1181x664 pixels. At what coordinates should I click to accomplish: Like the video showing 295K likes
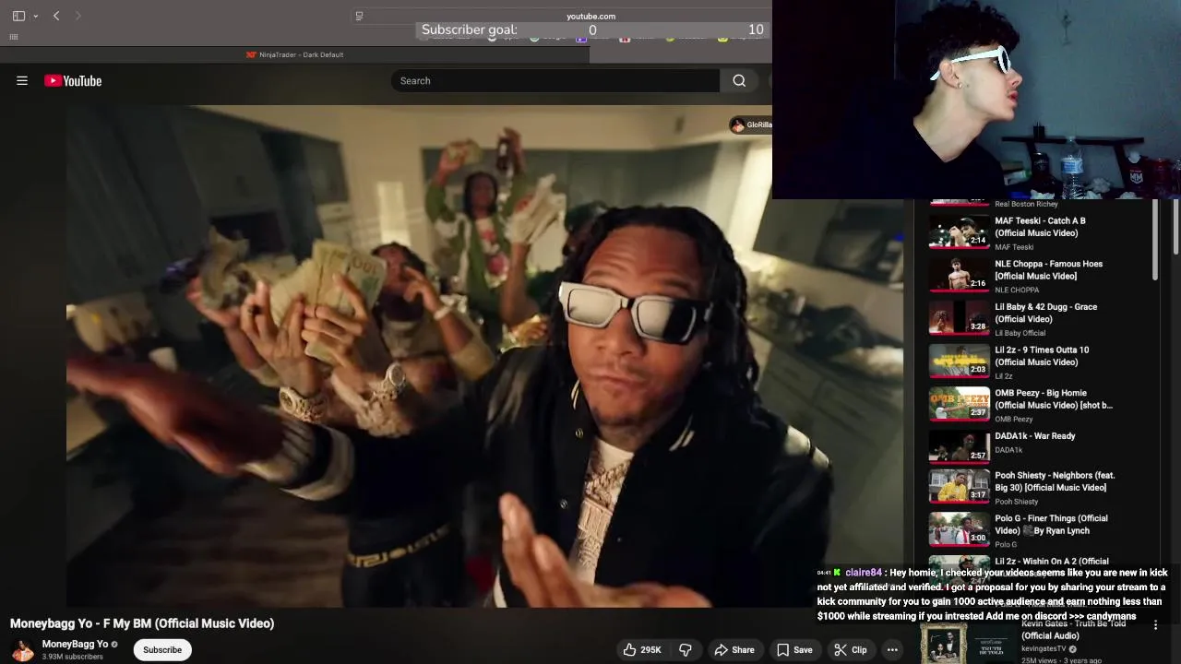(x=642, y=650)
